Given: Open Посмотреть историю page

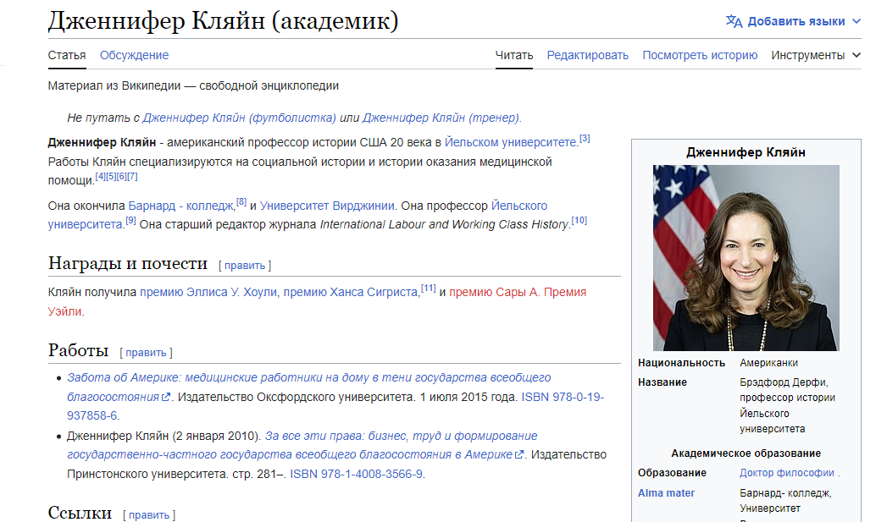Looking at the screenshot, I should coord(699,55).
